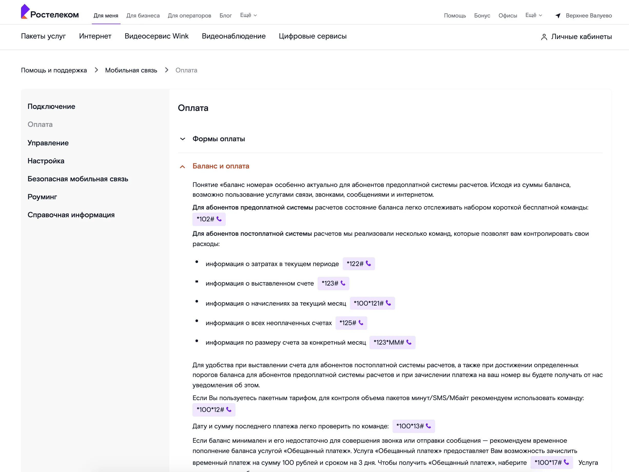Click the location arrow icon by Верхнее Валуево

click(558, 16)
